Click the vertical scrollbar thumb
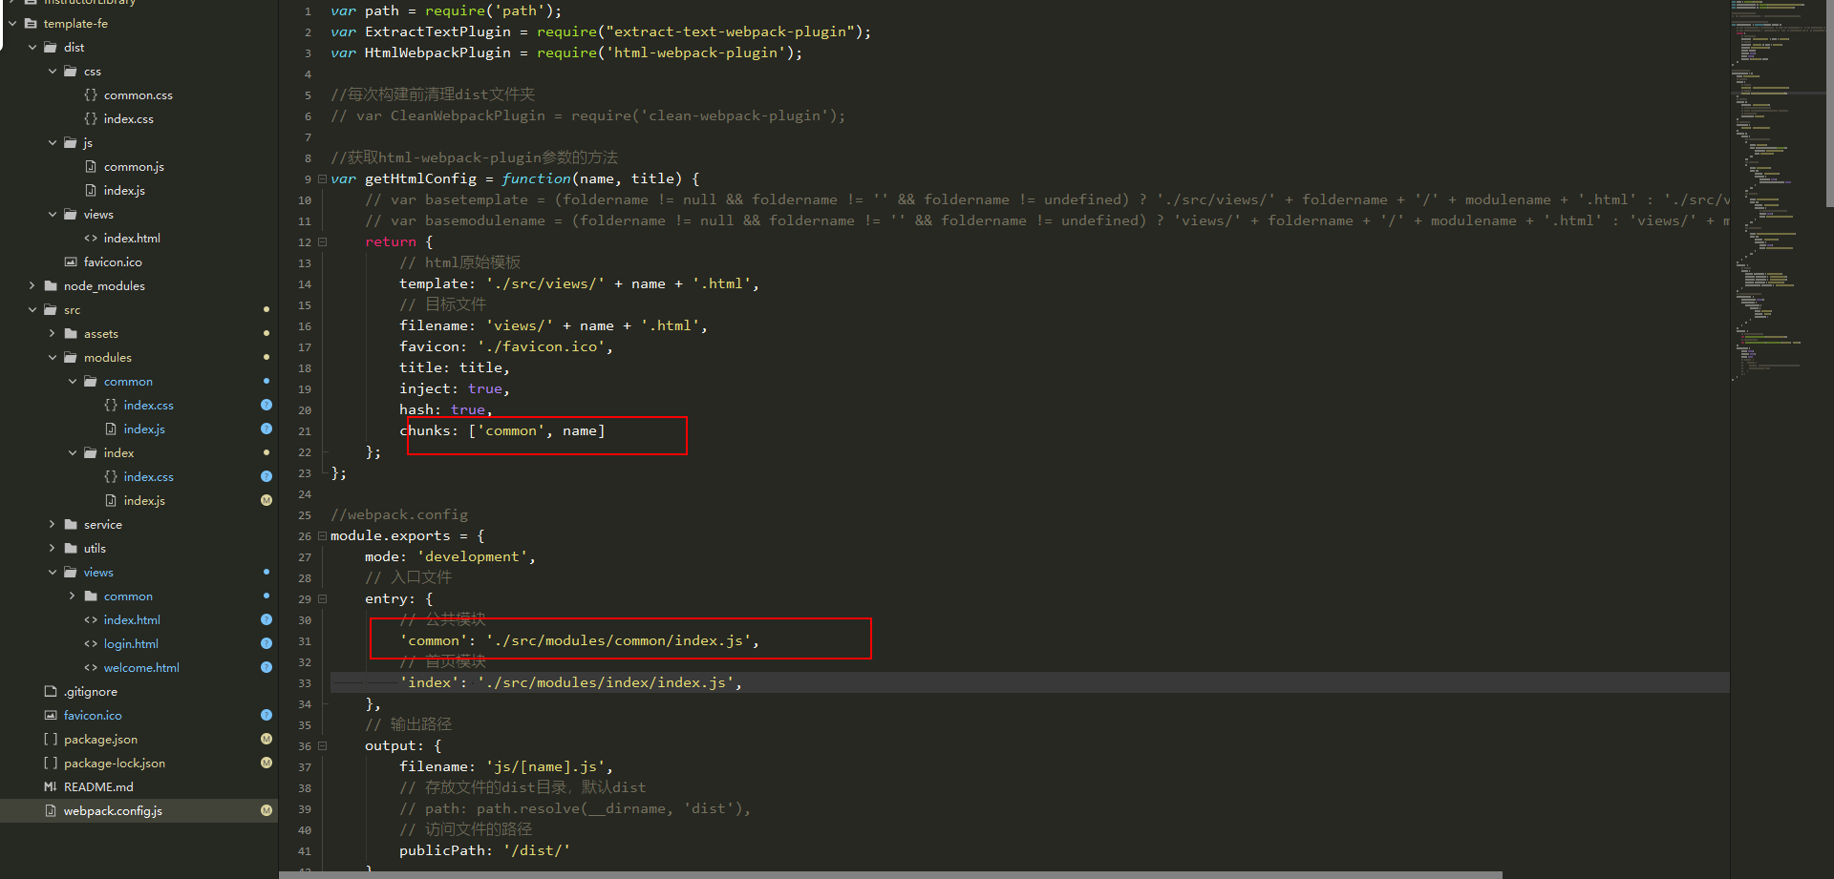The height and width of the screenshot is (879, 1834). (x=1829, y=103)
